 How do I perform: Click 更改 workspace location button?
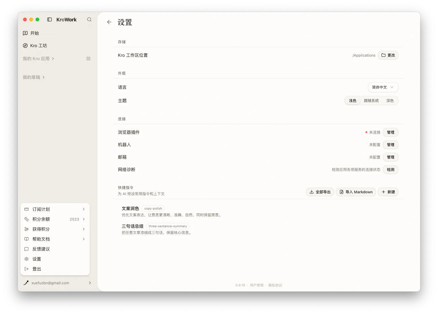(388, 55)
